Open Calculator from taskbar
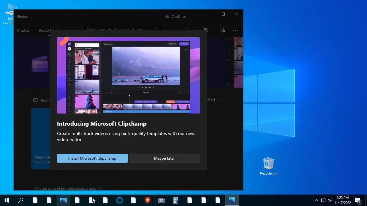The image size is (367, 206). pyautogui.click(x=176, y=200)
